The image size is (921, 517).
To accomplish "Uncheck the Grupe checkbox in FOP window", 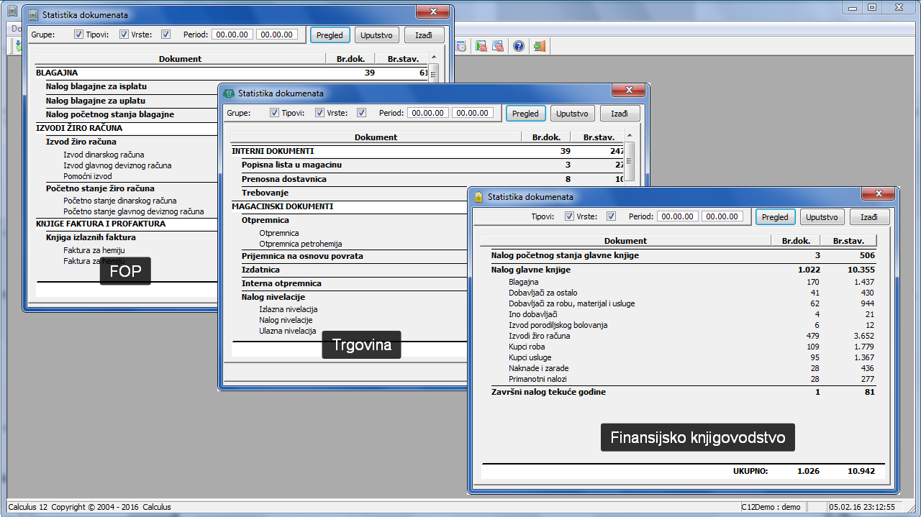I will click(x=79, y=35).
